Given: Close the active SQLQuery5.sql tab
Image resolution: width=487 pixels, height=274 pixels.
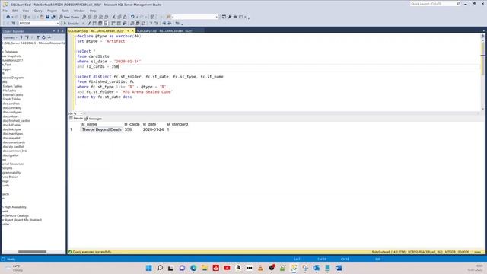Looking at the screenshot, I should pyautogui.click(x=132, y=31).
